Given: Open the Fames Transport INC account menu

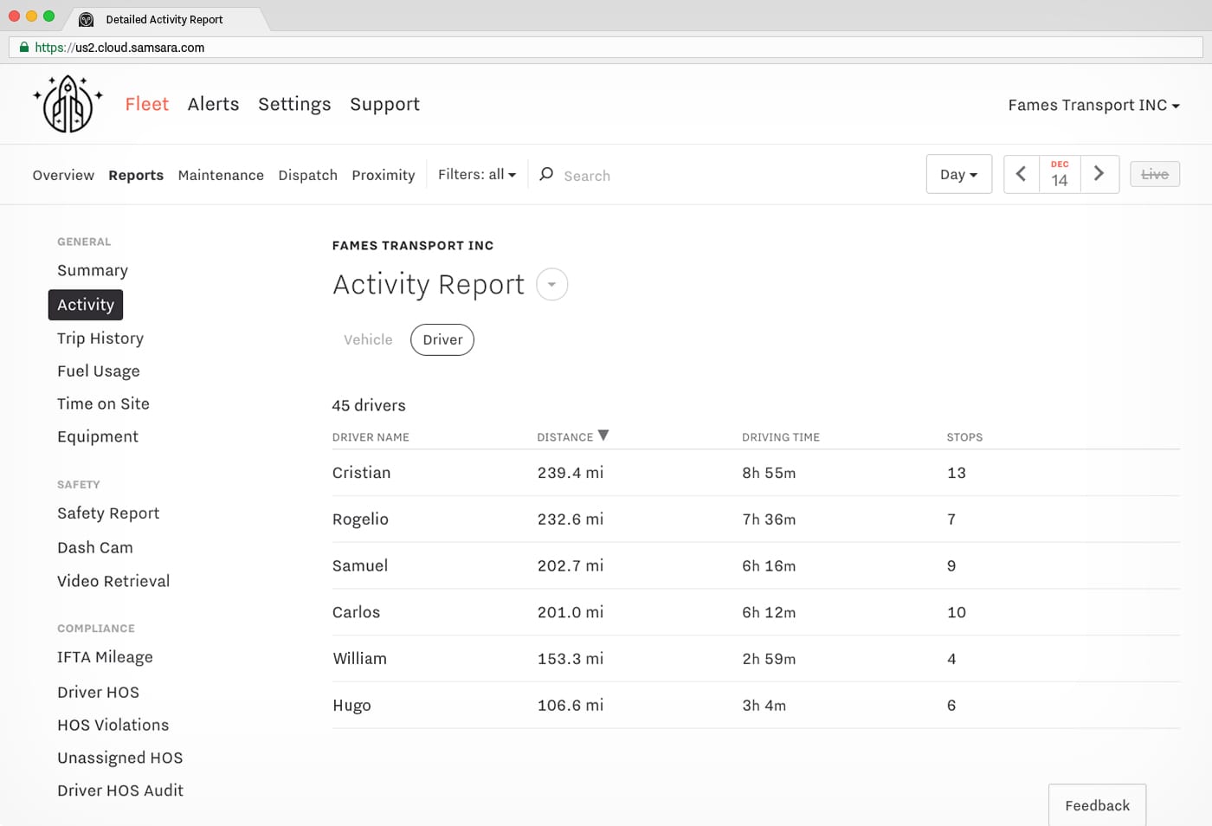Looking at the screenshot, I should [x=1093, y=105].
